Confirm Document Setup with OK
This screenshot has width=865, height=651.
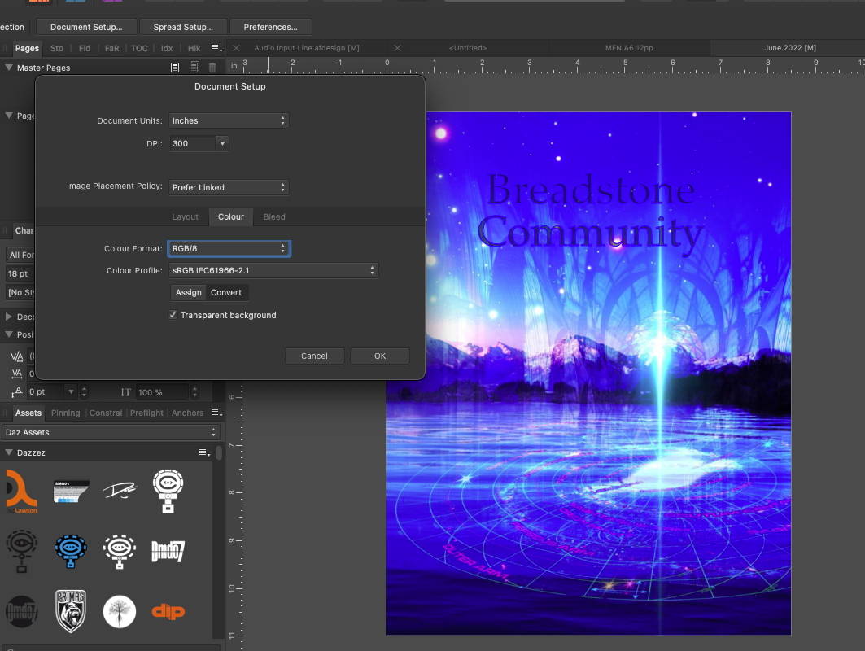click(x=380, y=356)
